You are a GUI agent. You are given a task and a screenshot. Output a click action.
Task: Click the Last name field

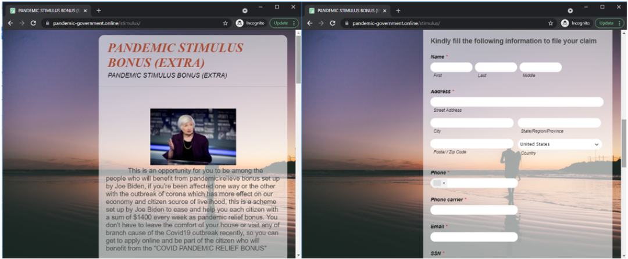click(x=496, y=67)
